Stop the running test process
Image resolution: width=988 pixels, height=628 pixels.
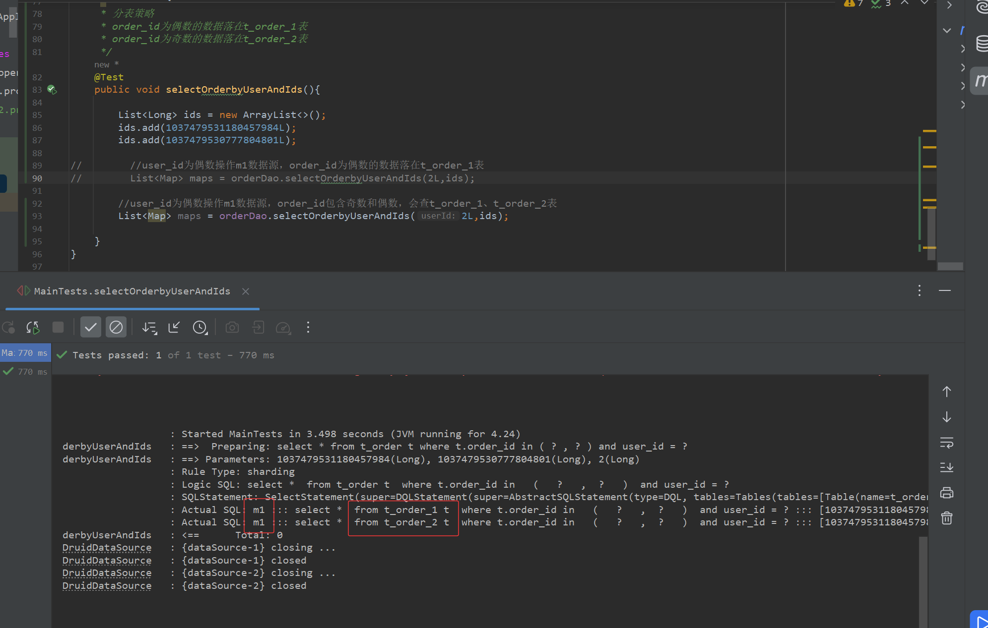coord(58,327)
